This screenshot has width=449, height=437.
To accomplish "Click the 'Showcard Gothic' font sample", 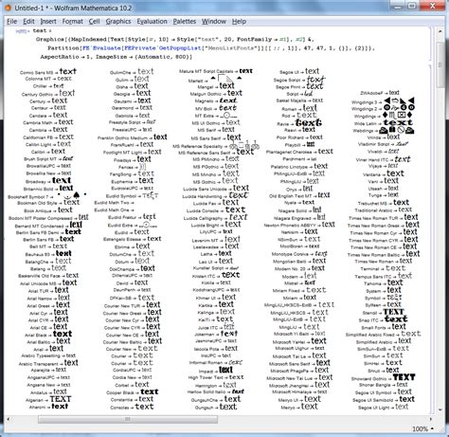I will pyautogui.click(x=384, y=377).
